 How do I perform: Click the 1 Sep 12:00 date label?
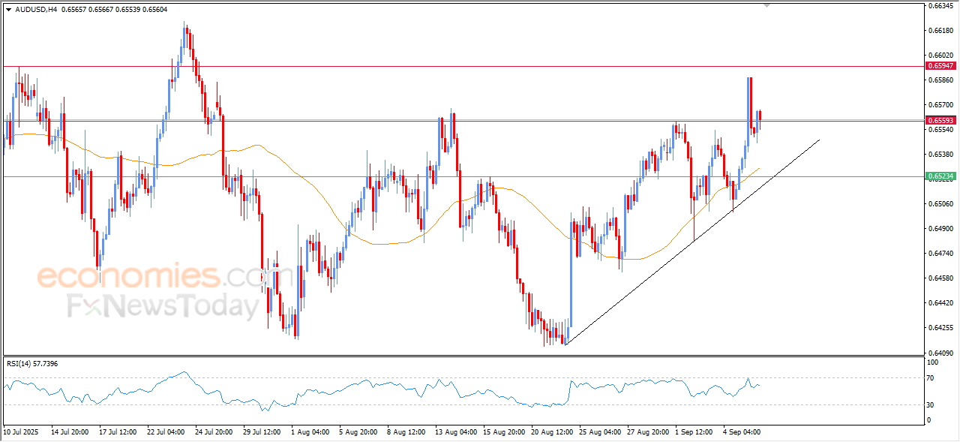[694, 432]
